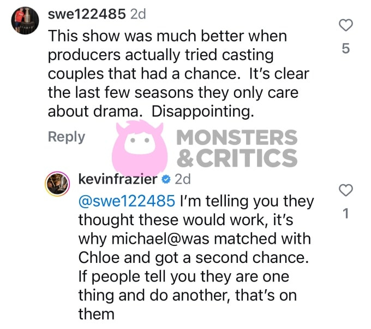Open the swe122485 username link
This screenshot has height=329, width=371.
click(87, 14)
